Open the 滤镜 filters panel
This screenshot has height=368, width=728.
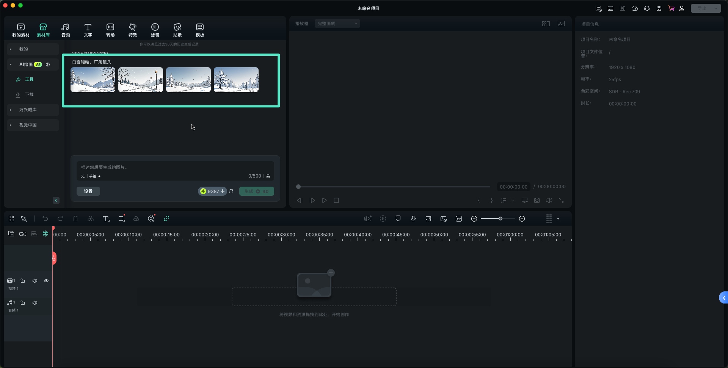[155, 30]
